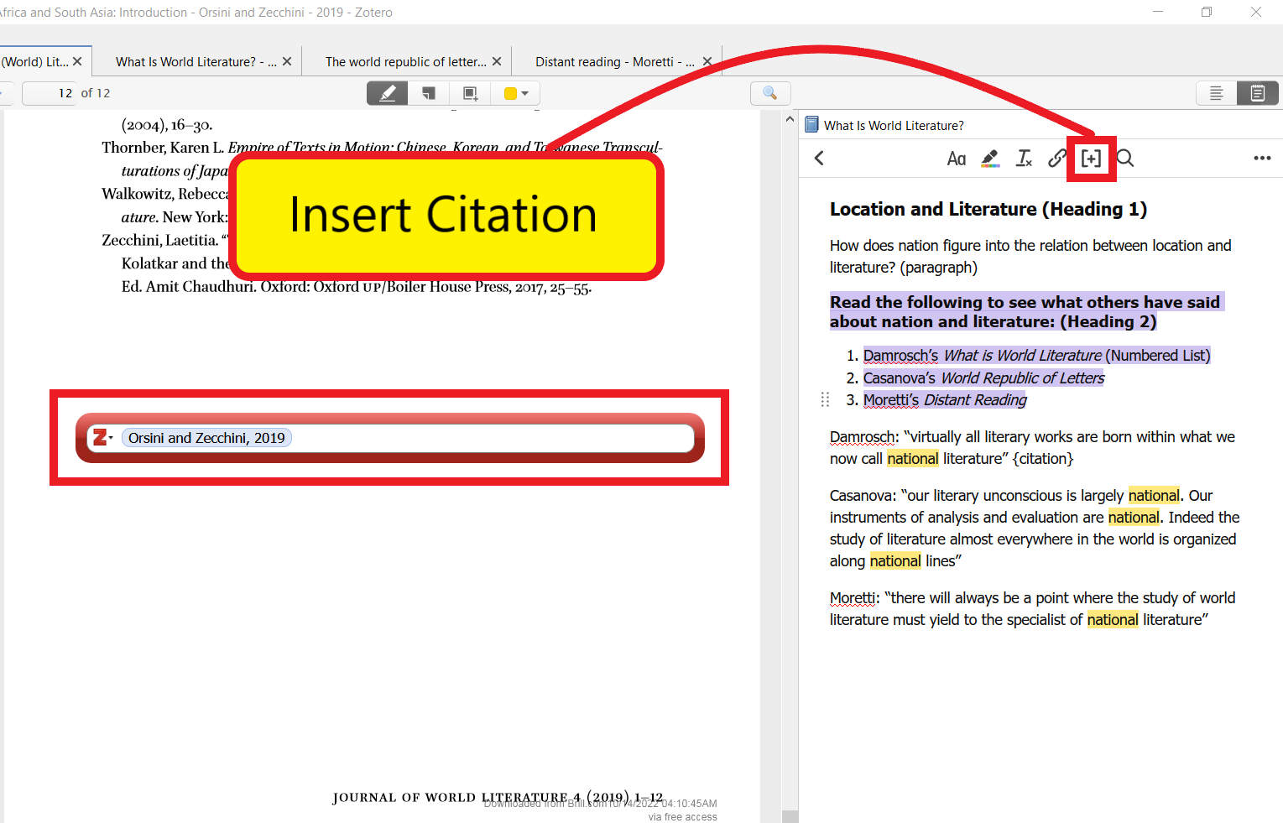Image resolution: width=1283 pixels, height=823 pixels.
Task: Switch to the annotations list view
Action: pos(1215,93)
